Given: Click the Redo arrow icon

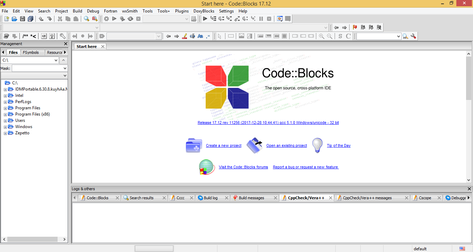Looking at the screenshot, I should pyautogui.click(x=49, y=19).
